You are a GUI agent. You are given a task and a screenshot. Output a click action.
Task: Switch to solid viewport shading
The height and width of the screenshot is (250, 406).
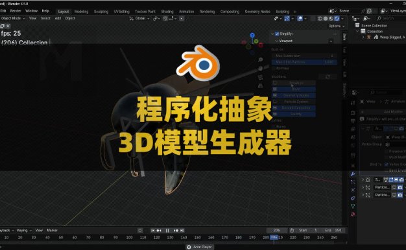[326, 18]
